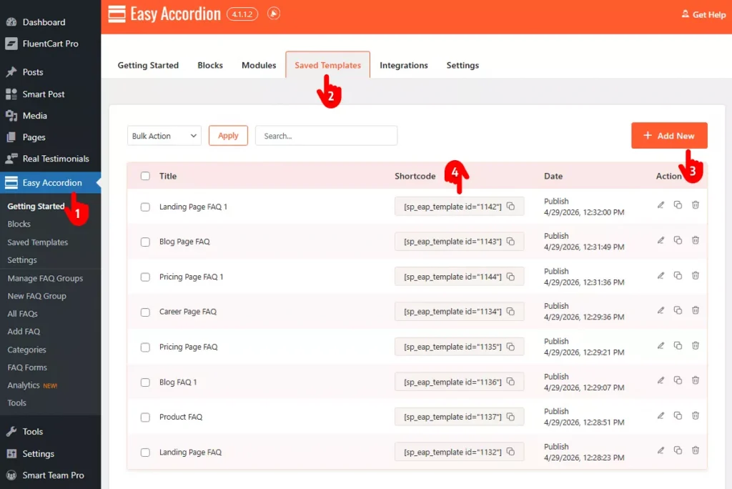Edit the Landing Page FAQ 1 template
The width and height of the screenshot is (732, 489).
pyautogui.click(x=661, y=205)
